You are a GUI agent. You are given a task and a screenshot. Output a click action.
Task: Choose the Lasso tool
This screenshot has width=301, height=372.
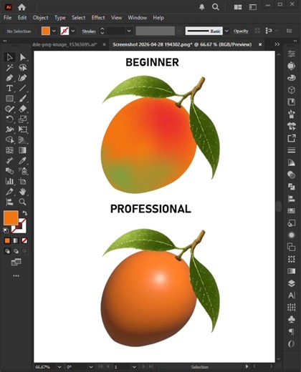click(23, 68)
